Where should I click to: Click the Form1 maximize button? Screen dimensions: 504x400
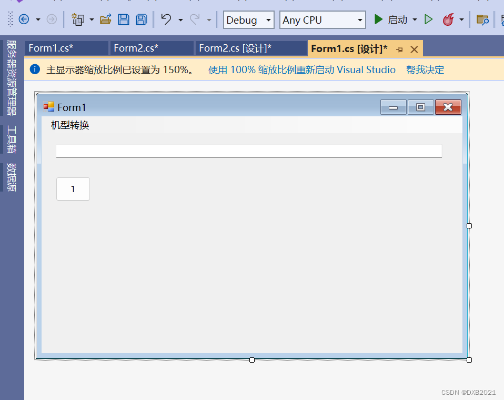(x=420, y=107)
